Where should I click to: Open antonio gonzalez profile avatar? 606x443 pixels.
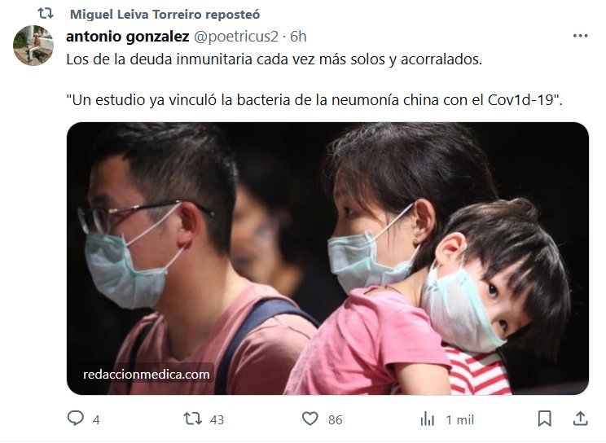point(33,46)
